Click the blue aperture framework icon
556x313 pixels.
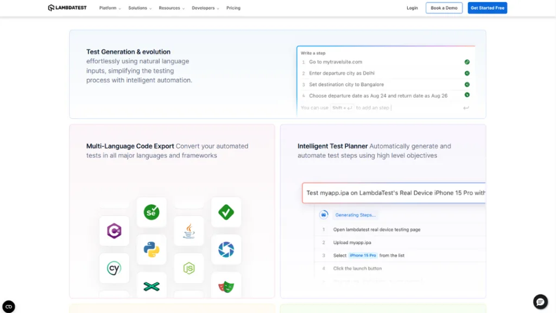(226, 249)
